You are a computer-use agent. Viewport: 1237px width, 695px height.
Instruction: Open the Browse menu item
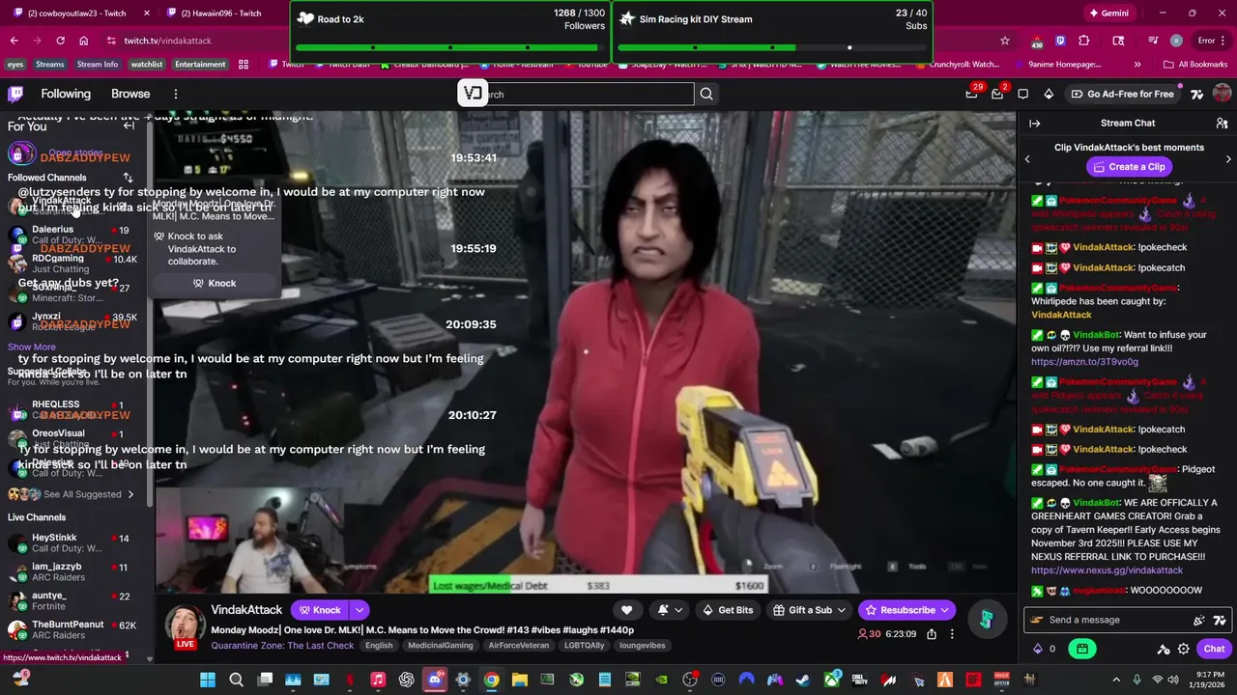coord(130,94)
